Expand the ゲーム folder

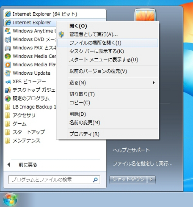19,124
